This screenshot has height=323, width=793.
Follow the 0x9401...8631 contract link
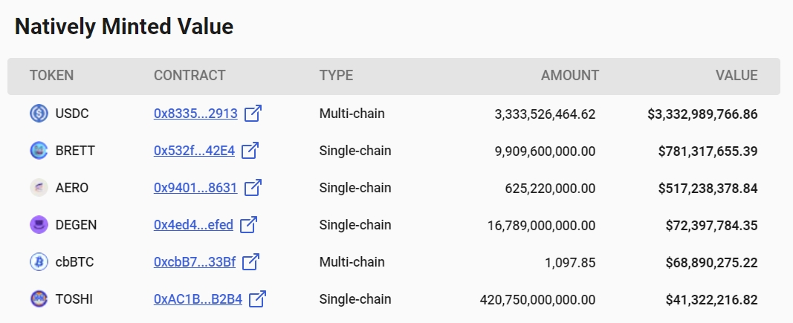(x=195, y=188)
